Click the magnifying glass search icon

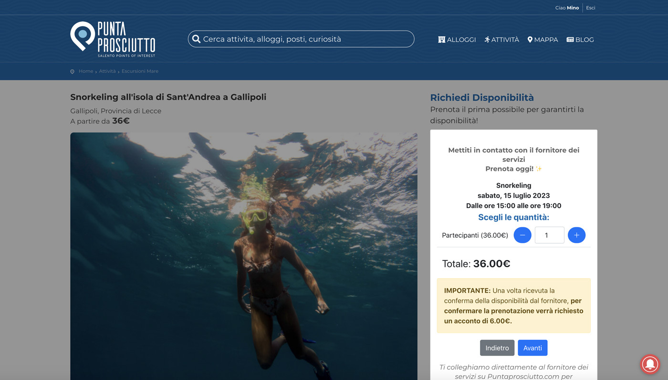tap(196, 39)
